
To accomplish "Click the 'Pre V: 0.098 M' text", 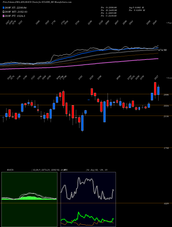I will [137, 10].
